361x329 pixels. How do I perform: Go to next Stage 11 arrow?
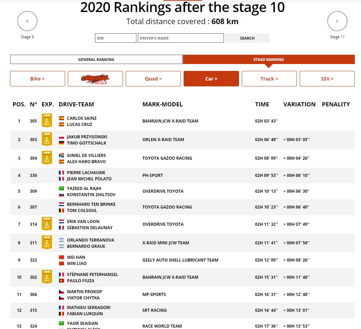[x=337, y=21]
